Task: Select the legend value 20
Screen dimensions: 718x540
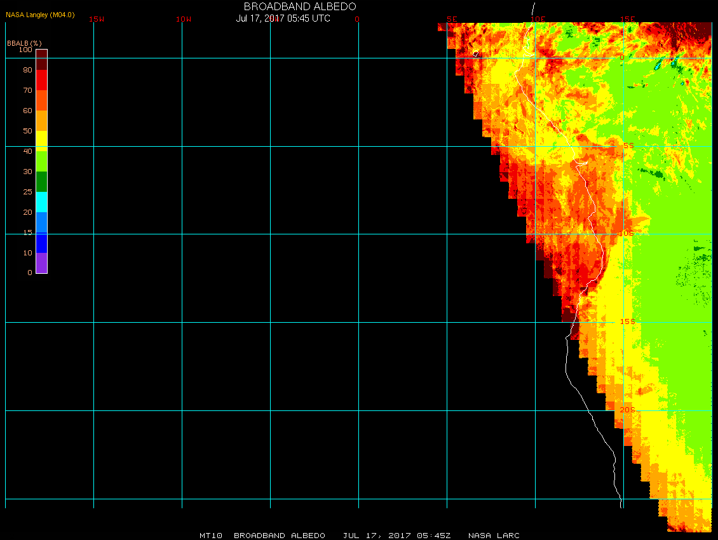Action: point(28,212)
